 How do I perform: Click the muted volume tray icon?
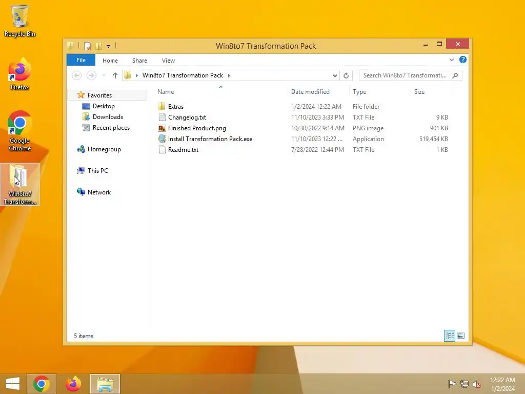[x=477, y=384]
